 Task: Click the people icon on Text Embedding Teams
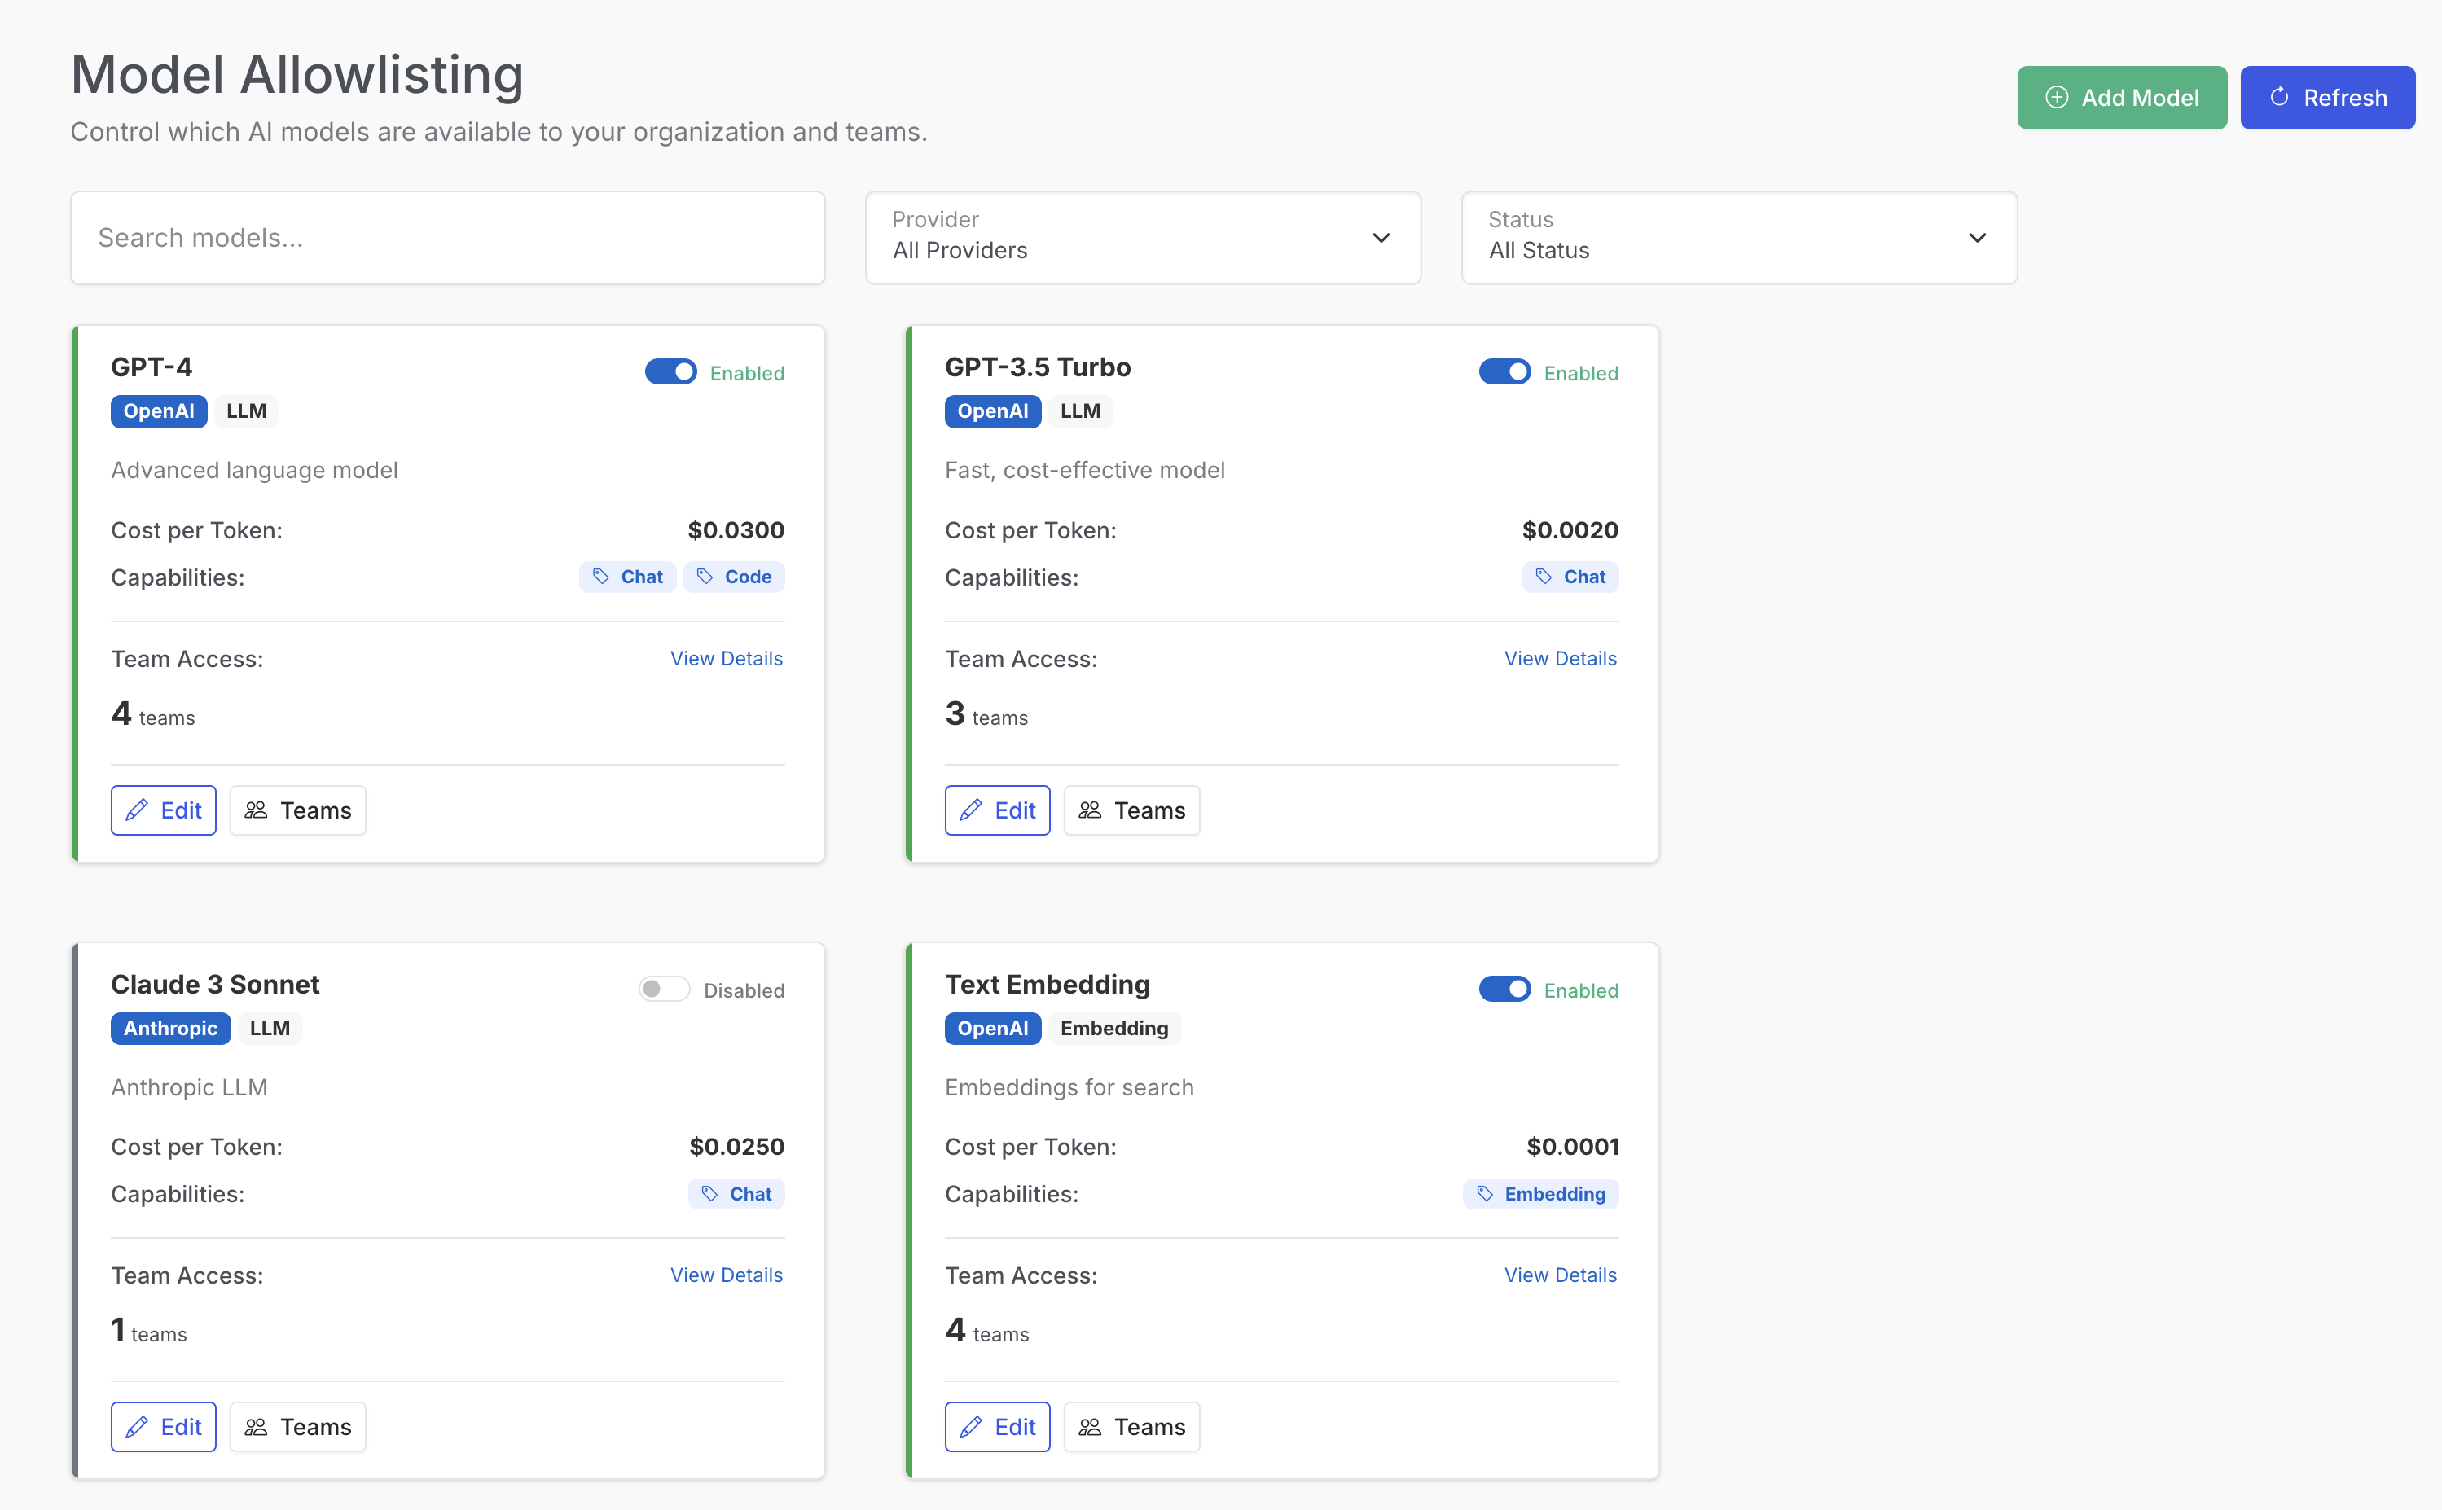click(x=1090, y=1427)
